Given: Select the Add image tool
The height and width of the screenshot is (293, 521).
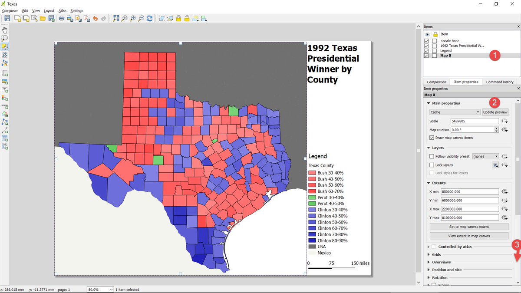Looking at the screenshot, I should click(x=5, y=82).
